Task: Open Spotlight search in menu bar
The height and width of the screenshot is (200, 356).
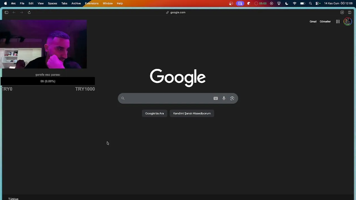Action: (310, 3)
